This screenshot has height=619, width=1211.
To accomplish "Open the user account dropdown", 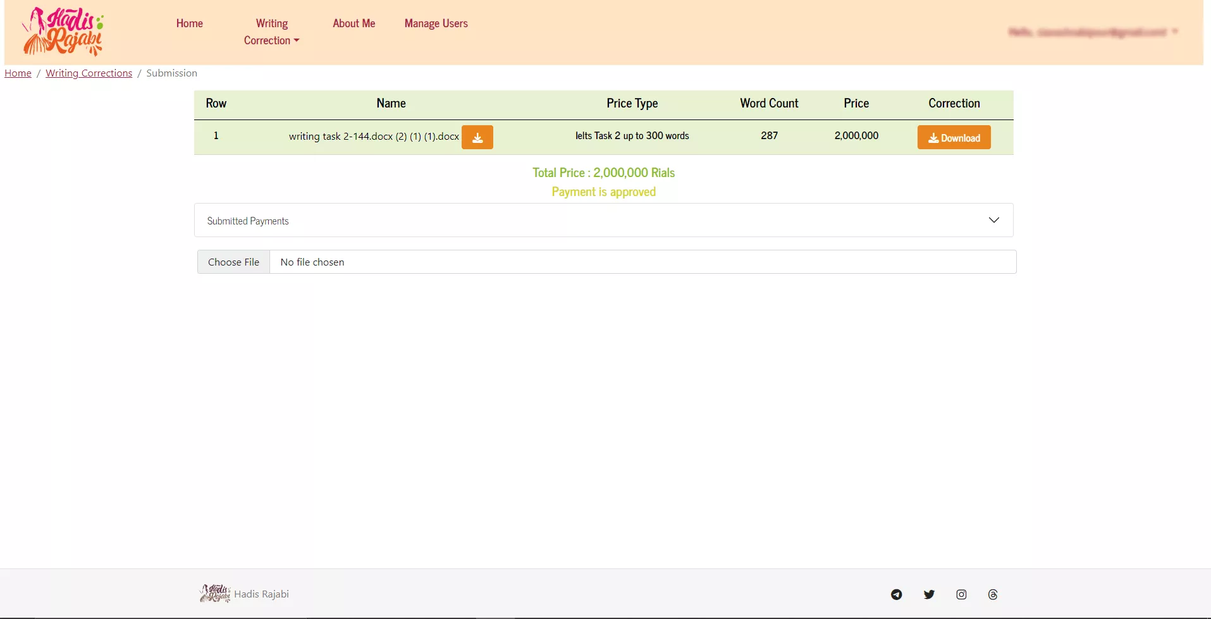I will tap(1092, 32).
